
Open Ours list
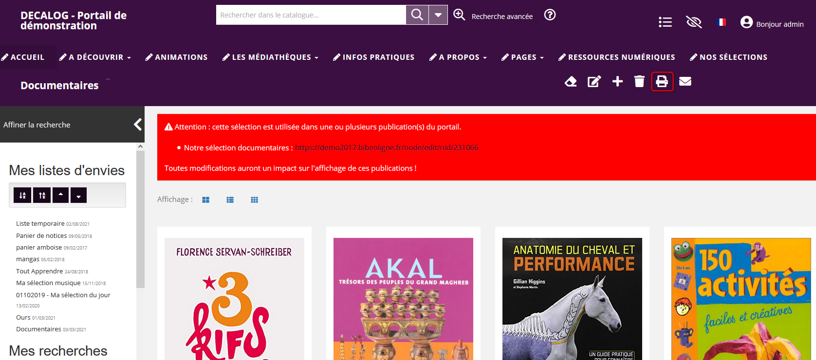coord(23,317)
